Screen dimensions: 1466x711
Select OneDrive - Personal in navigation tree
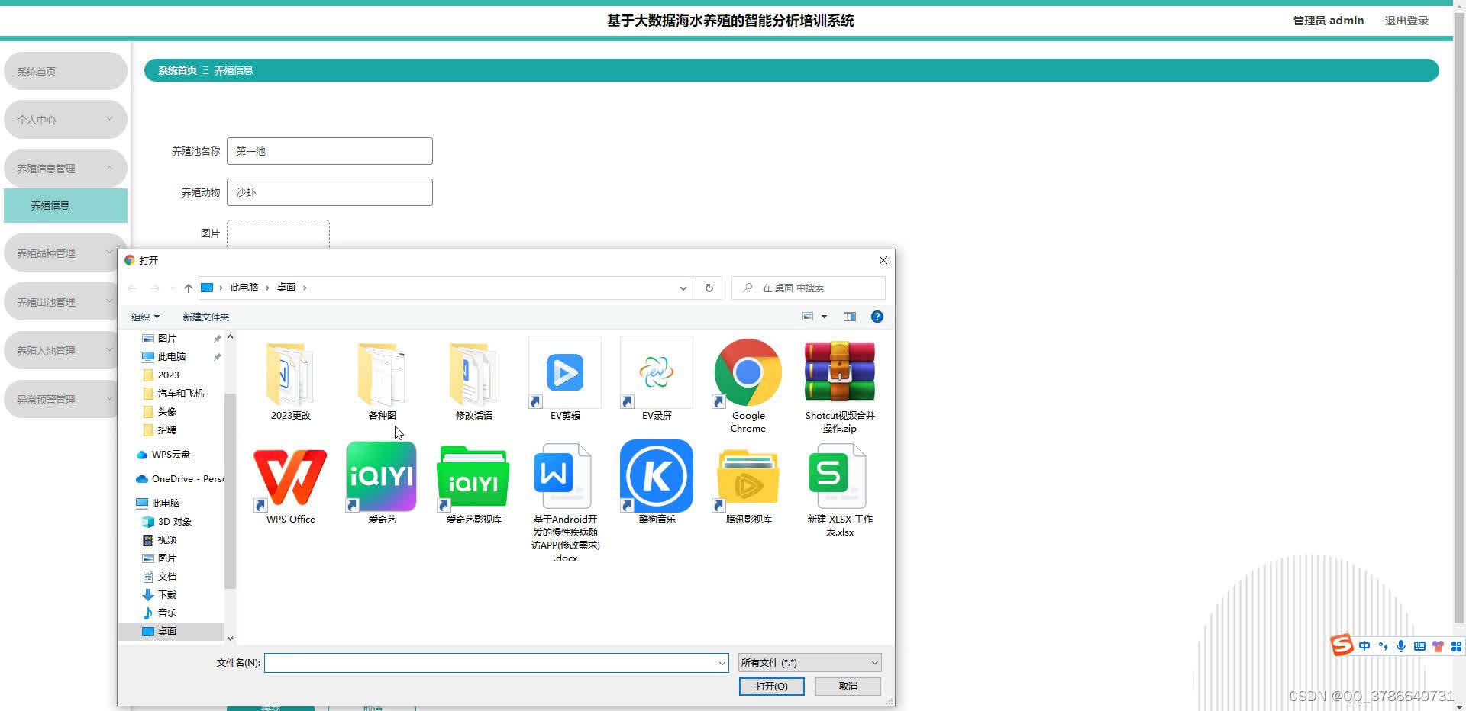(179, 478)
